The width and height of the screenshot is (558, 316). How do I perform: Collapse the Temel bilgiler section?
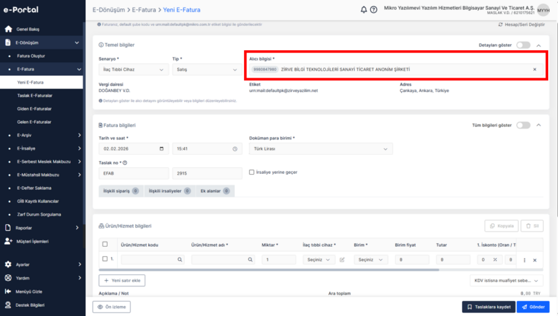[x=538, y=45]
